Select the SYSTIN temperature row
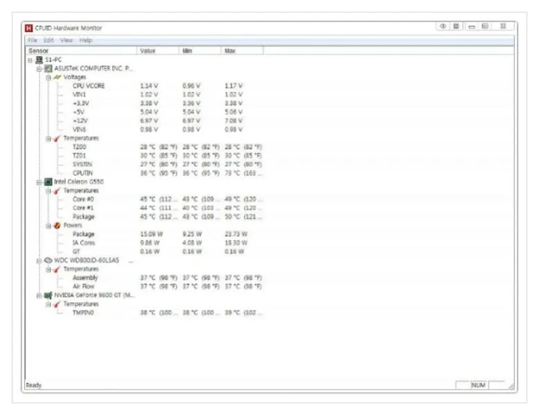The width and height of the screenshot is (539, 415). coord(167,164)
